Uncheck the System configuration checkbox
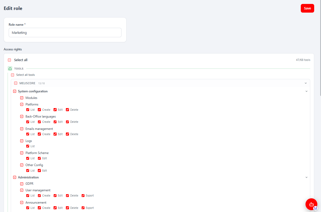Image resolution: width=321 pixels, height=212 pixels. 15,91
